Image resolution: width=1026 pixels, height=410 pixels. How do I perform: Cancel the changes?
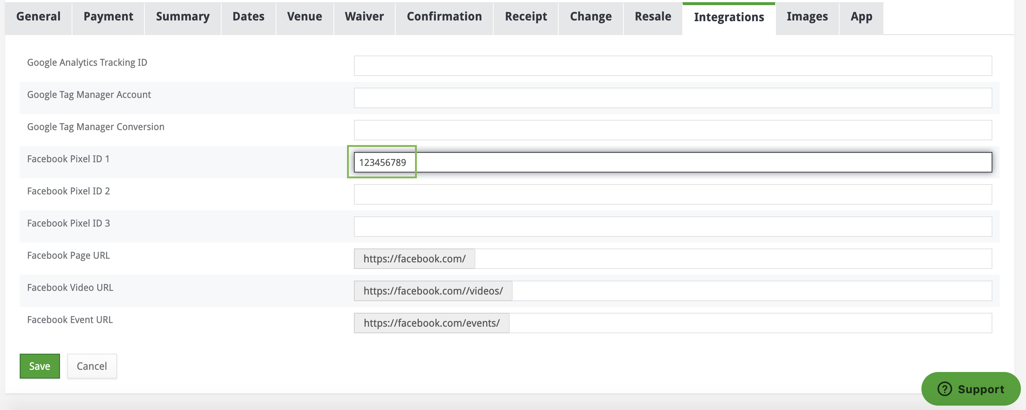click(x=92, y=366)
